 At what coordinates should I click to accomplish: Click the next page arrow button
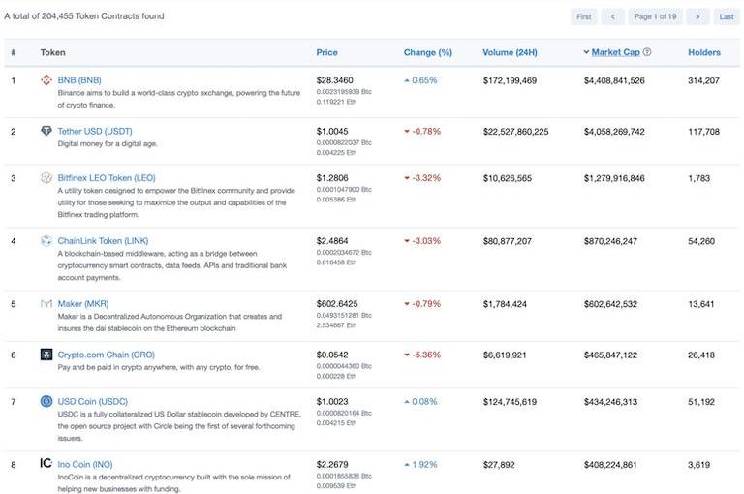[x=697, y=16]
